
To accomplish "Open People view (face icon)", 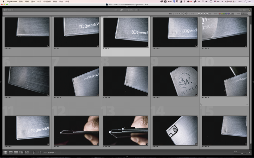I will tap(26, 152).
